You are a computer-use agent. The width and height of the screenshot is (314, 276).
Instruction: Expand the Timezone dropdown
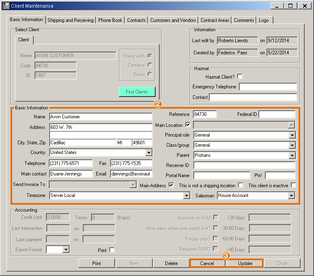click(x=186, y=195)
